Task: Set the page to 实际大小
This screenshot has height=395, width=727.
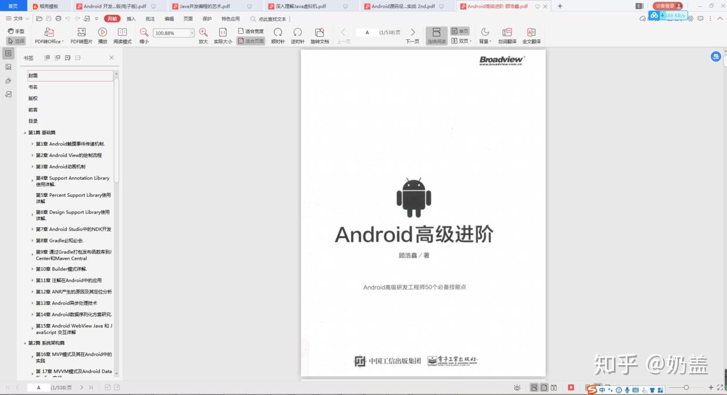Action: 223,35
